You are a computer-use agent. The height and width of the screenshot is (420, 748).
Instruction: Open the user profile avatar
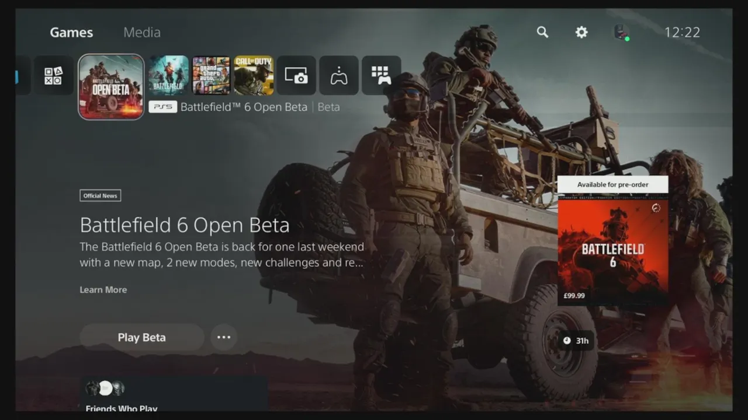(x=621, y=32)
